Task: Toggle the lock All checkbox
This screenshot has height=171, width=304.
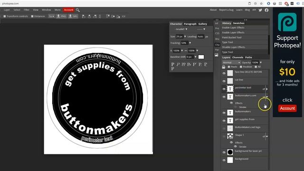Action: 256,67
